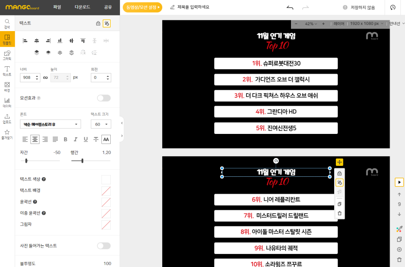405x267 pixels.
Task: Align selected object to top
Action: 83,41
